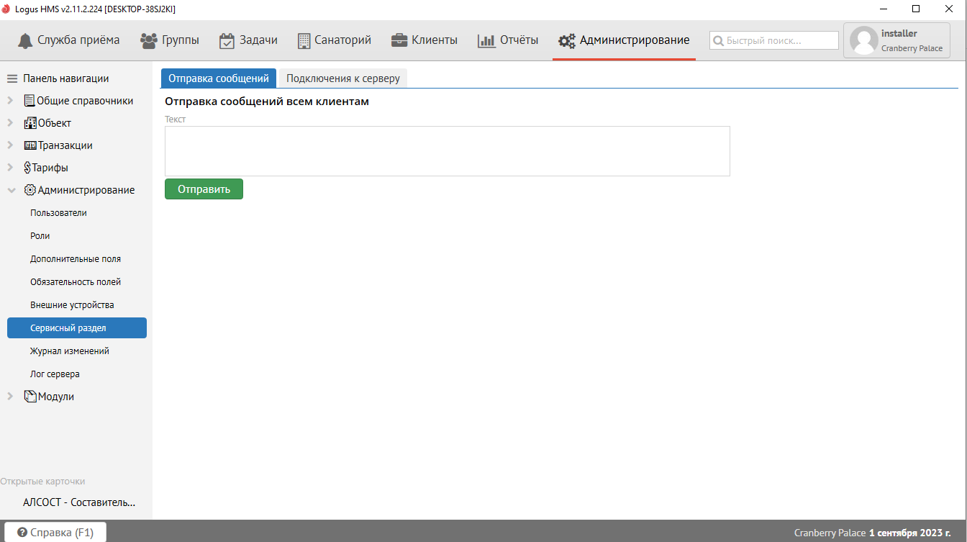This screenshot has width=967, height=542.
Task: Open Журнал изменений in the sidebar
Action: click(x=70, y=351)
